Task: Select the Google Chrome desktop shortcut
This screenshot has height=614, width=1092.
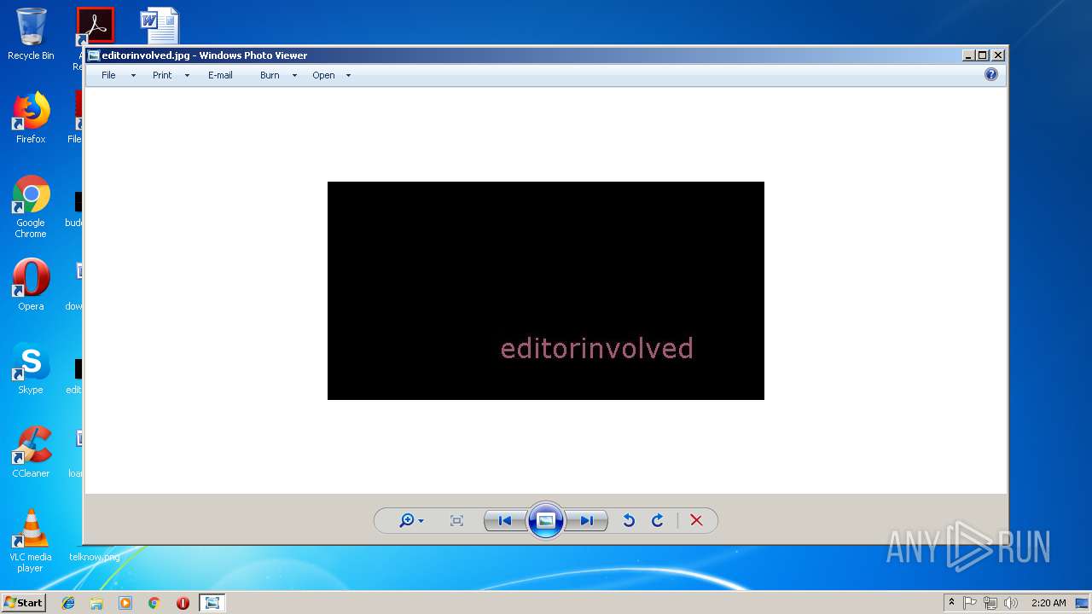Action: tap(31, 206)
